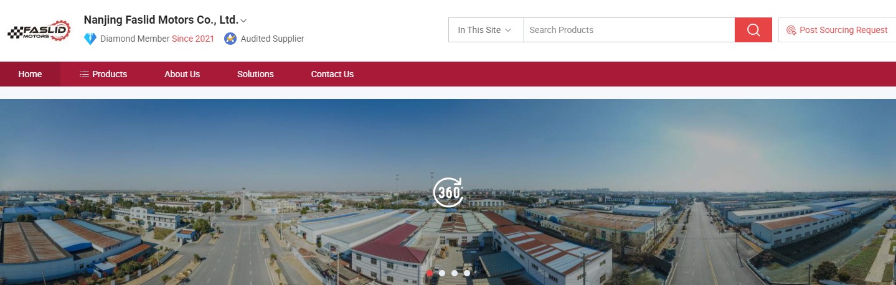Select the first red carousel dot
Screen dimensions: 896x285
click(430, 273)
